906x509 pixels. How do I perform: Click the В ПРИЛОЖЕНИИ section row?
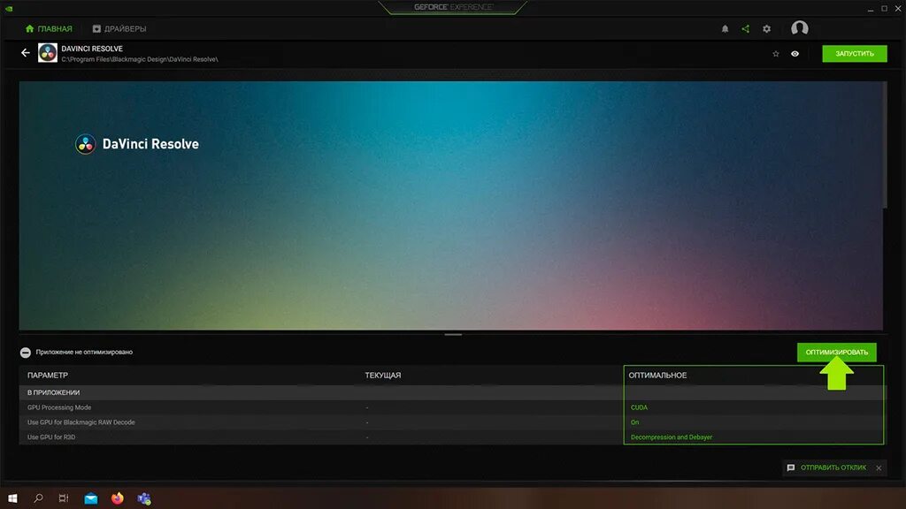[452, 392]
